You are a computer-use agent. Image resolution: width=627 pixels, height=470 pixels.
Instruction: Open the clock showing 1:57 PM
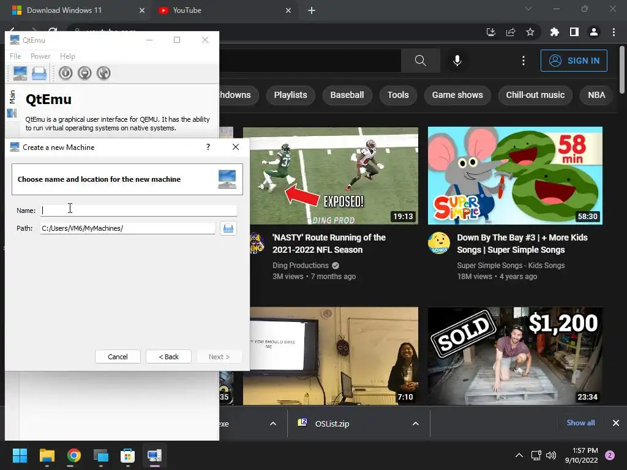[x=582, y=455]
